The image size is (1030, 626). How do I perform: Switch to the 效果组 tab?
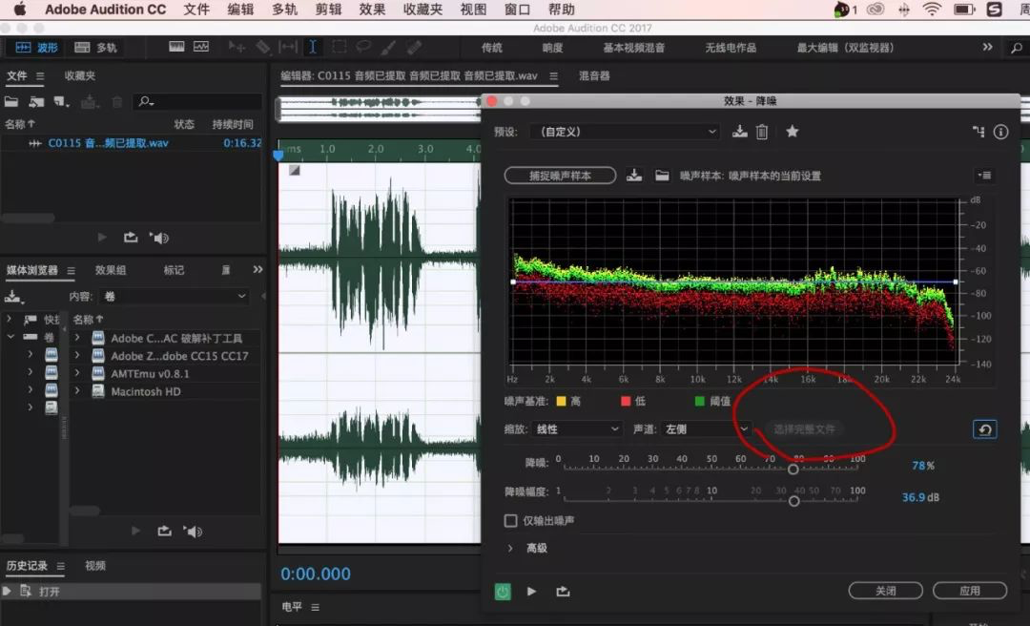coord(111,270)
